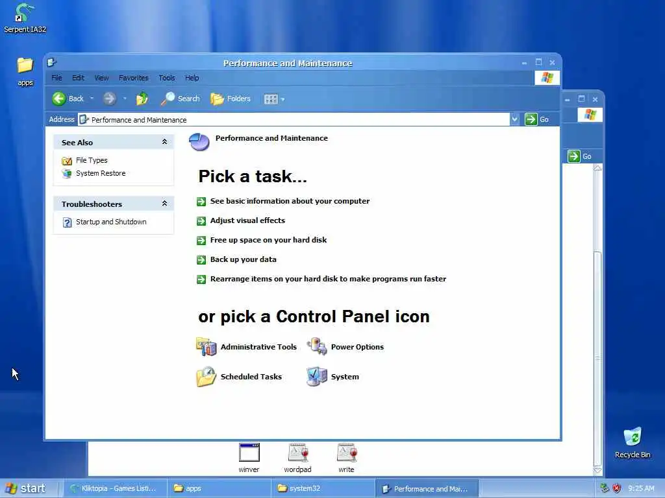The image size is (665, 498).
Task: Expand the Address bar dropdown
Action: pos(514,119)
